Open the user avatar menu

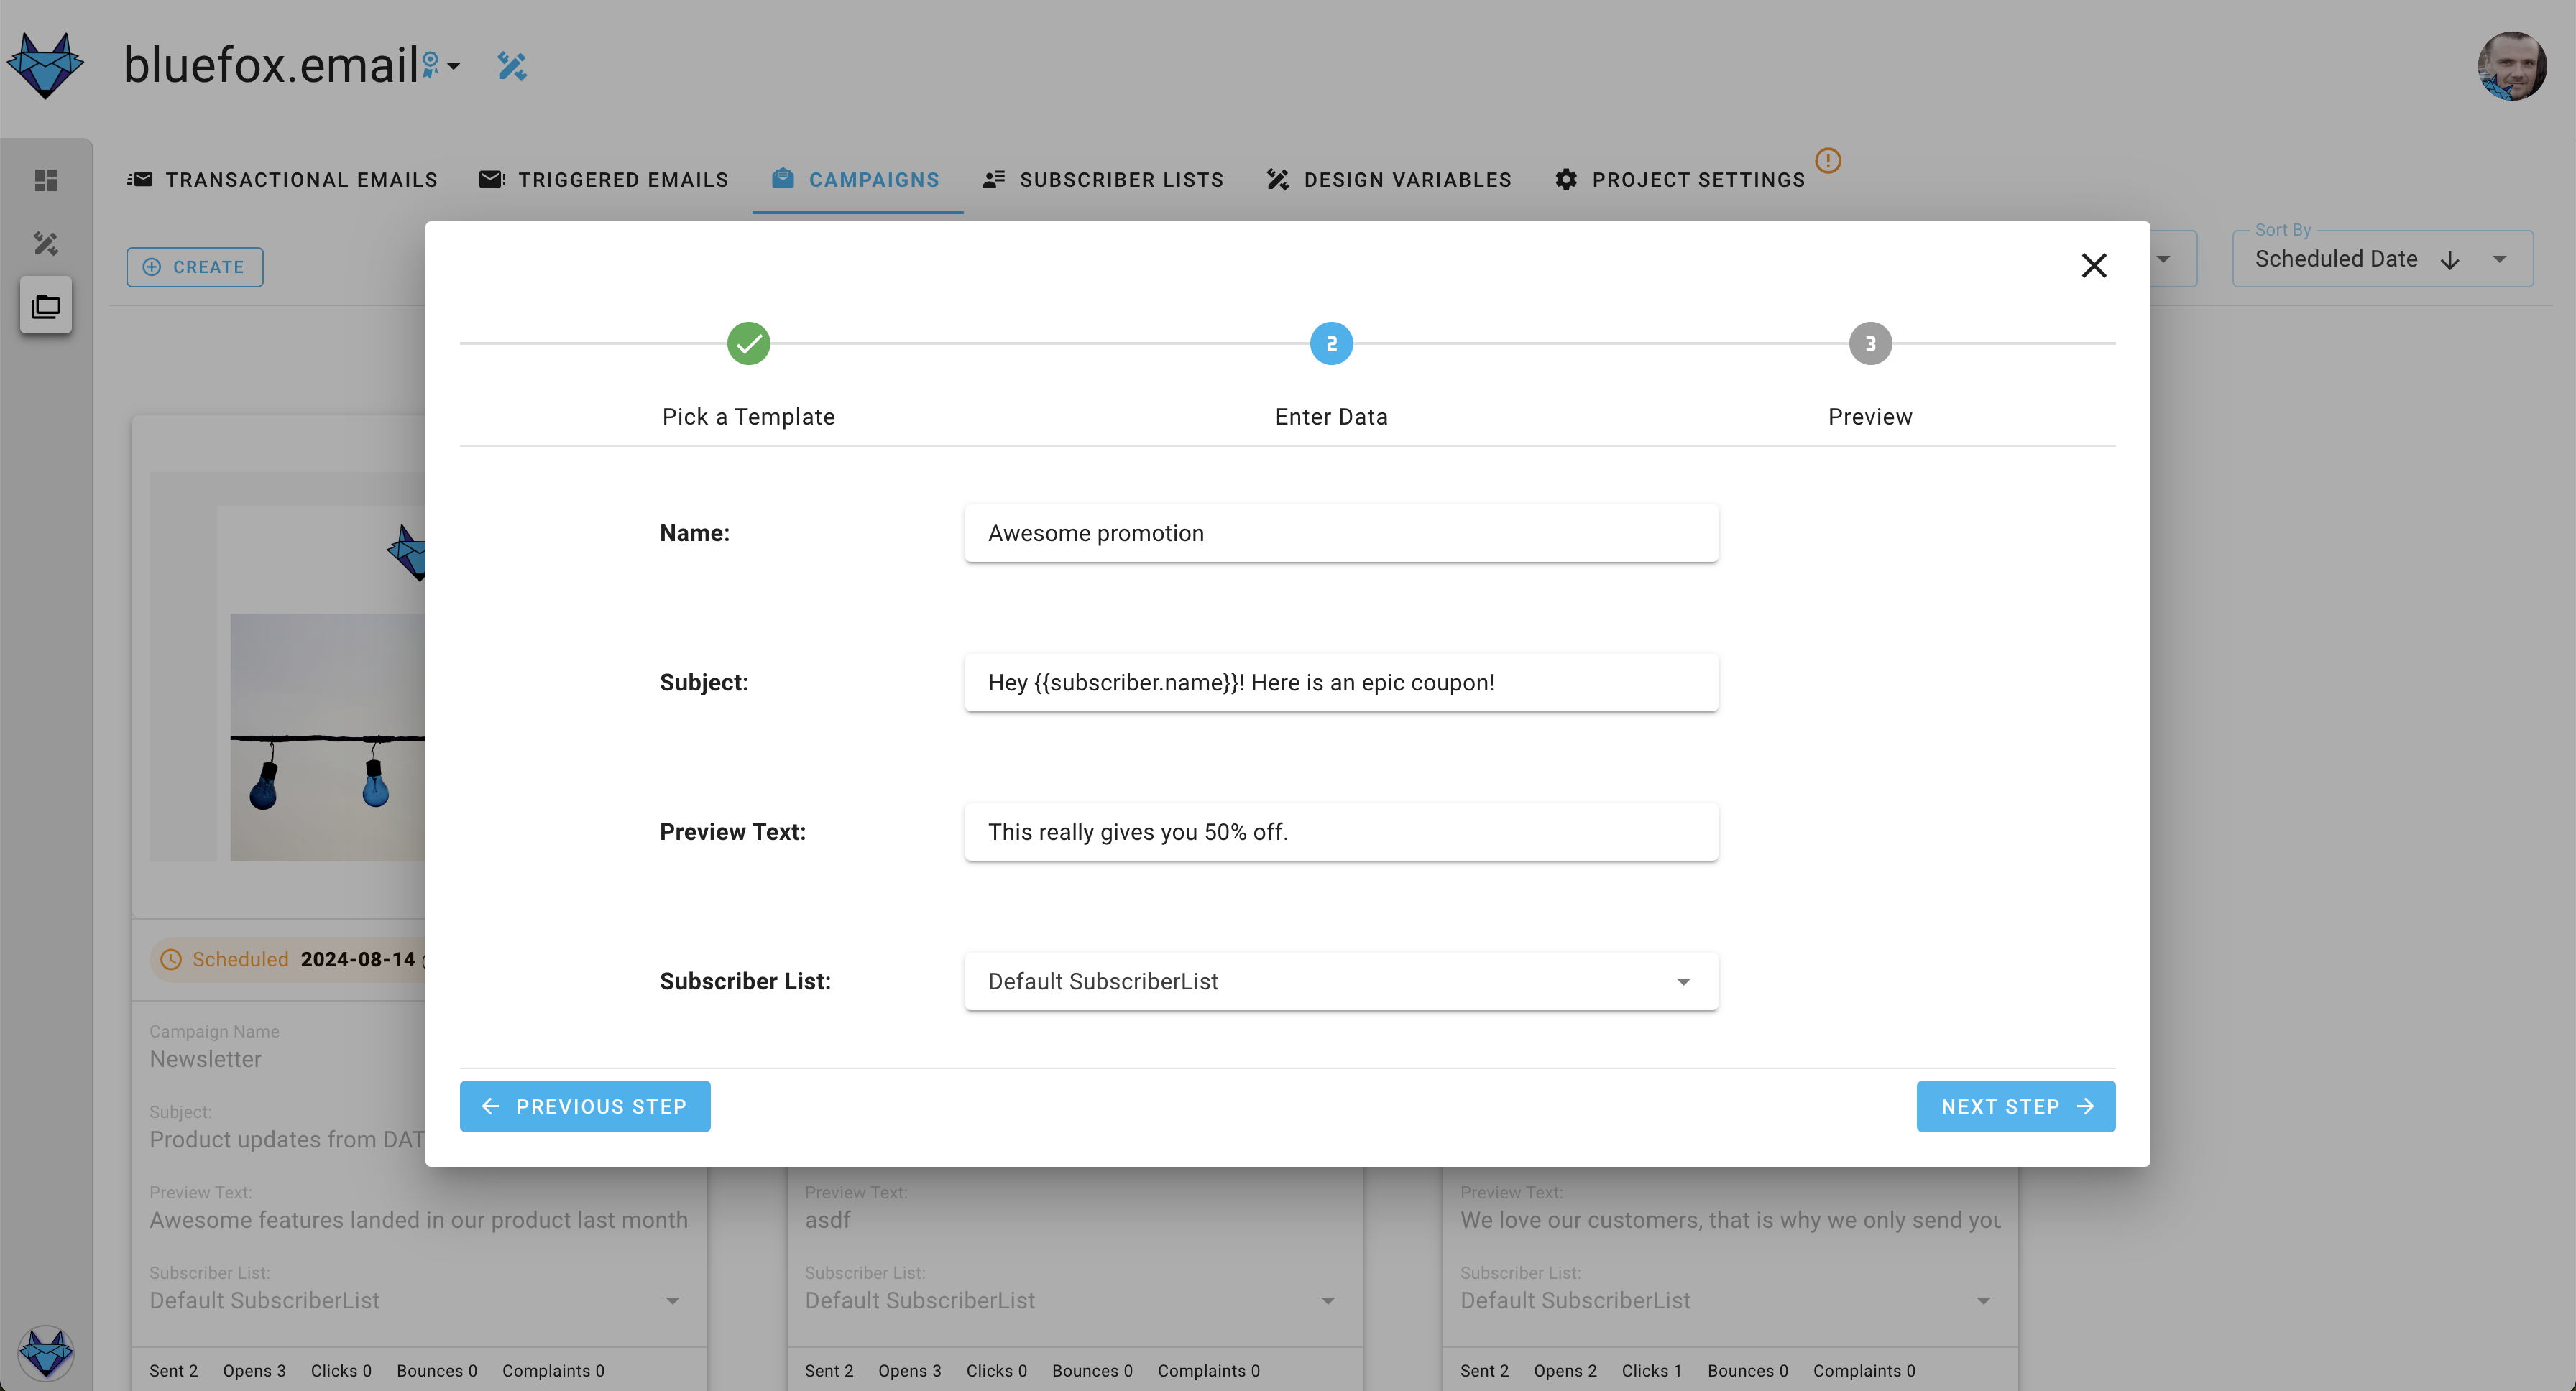2511,66
